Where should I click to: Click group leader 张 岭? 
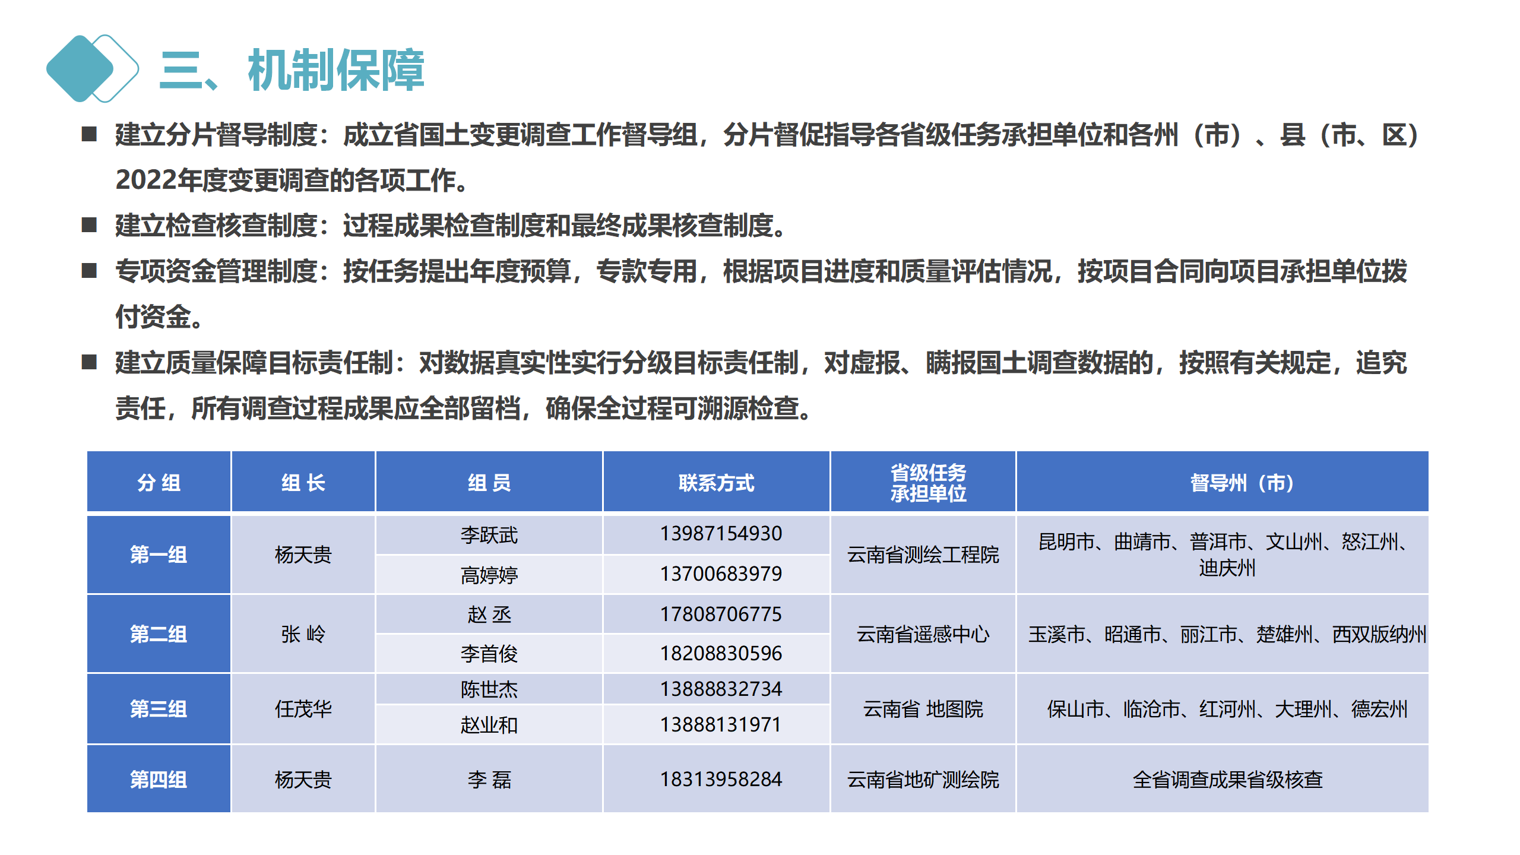303,634
